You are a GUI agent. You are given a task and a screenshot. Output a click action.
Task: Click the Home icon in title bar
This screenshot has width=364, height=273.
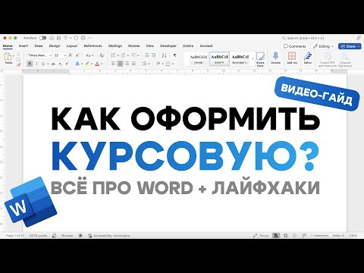pos(52,38)
